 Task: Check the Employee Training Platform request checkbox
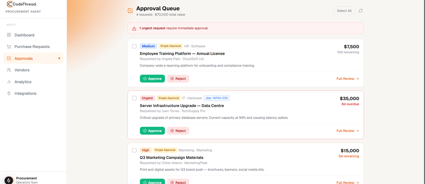[134, 46]
